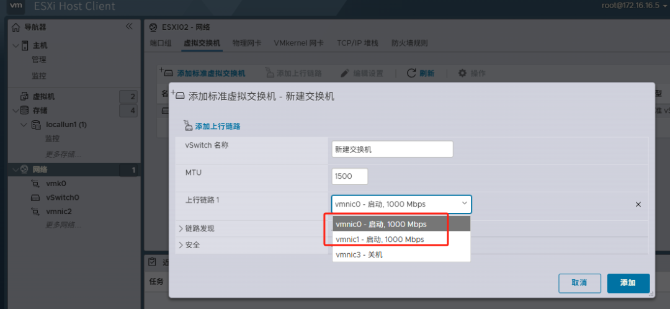Image resolution: width=670 pixels, height=309 pixels.
Task: Select vSwitch0 in the navigator tree
Action: pos(63,197)
